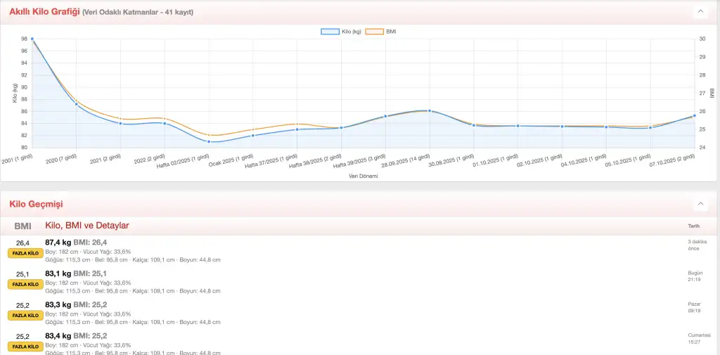Click the blue Kilo legend color box

pyautogui.click(x=330, y=32)
